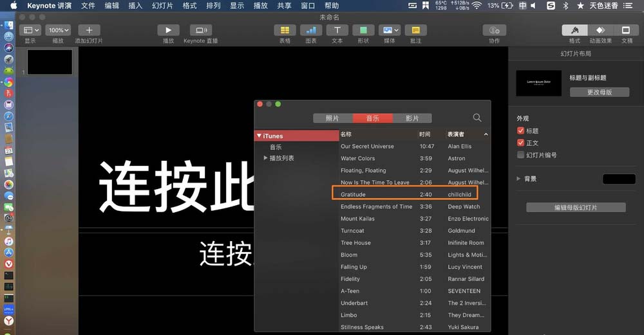Collapse the iTunes source disclosure triangle

tap(259, 135)
